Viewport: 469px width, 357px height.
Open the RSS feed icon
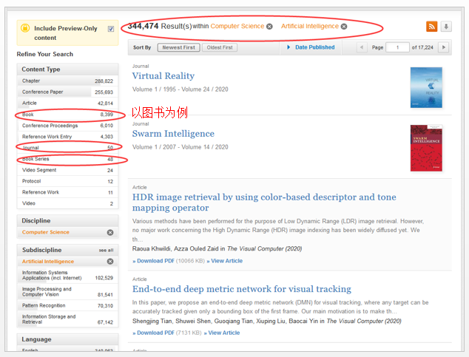coord(431,27)
